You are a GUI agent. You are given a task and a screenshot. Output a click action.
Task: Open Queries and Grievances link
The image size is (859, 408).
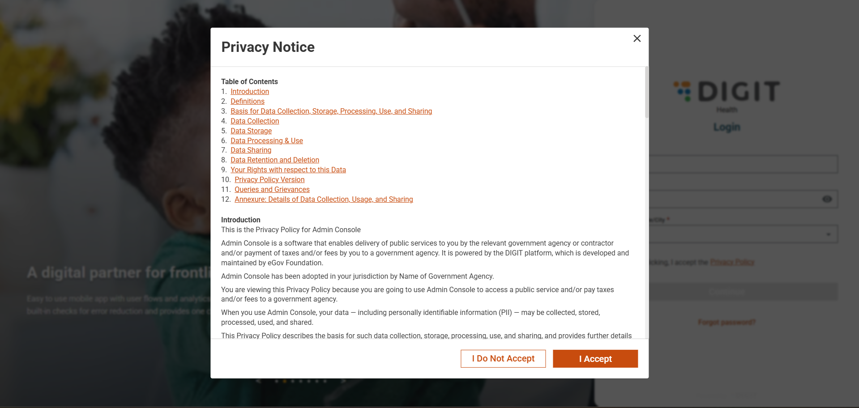(272, 190)
